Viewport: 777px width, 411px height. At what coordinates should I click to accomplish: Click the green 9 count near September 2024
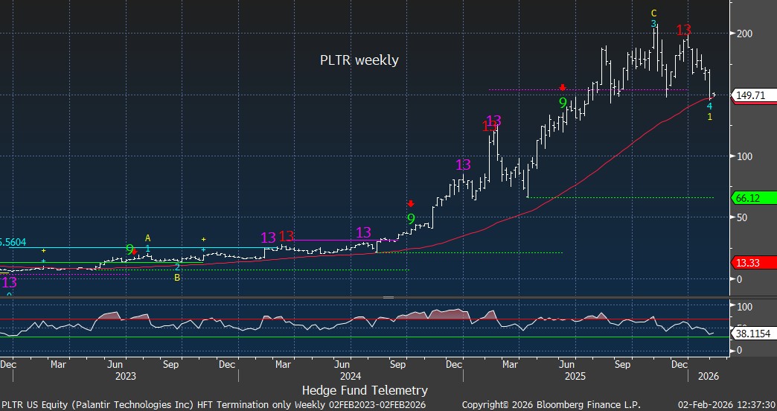tap(411, 219)
